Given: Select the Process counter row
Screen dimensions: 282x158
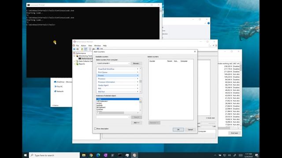Looking at the screenshot, I should coord(118,75).
